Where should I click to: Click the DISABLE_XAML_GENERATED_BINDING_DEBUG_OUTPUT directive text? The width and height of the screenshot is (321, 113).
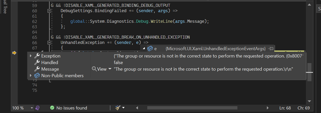click(118, 6)
